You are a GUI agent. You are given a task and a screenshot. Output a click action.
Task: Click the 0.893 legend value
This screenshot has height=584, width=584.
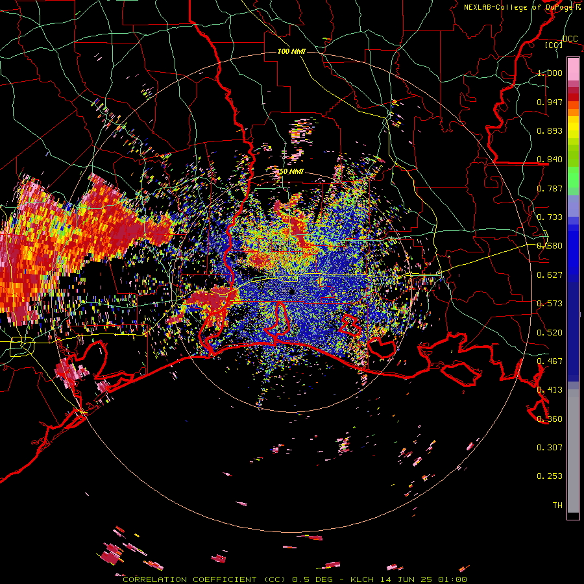550,130
